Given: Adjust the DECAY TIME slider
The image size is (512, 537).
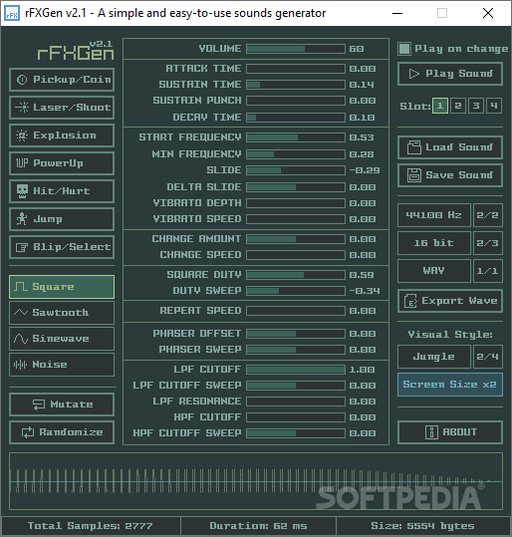Looking at the screenshot, I should 296,118.
